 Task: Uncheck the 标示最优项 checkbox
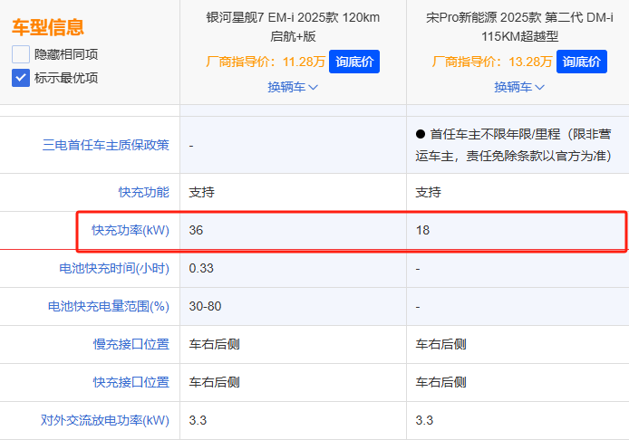pos(21,78)
